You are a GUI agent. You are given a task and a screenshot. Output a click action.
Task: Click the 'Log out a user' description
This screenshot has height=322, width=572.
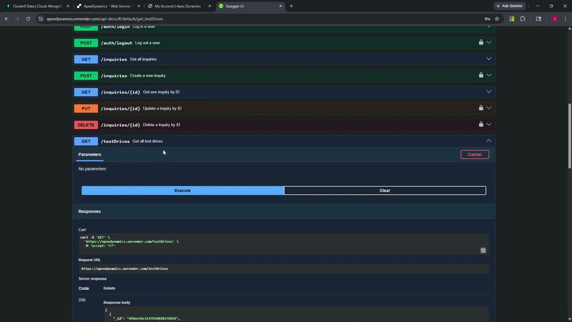147,43
